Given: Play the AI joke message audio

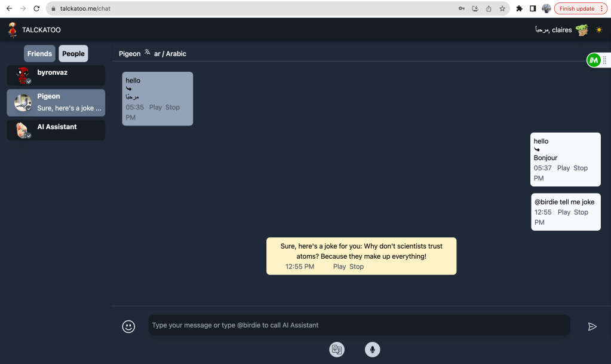Looking at the screenshot, I should 339,267.
